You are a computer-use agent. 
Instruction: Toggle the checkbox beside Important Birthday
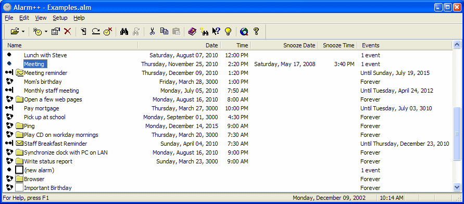[19, 188]
